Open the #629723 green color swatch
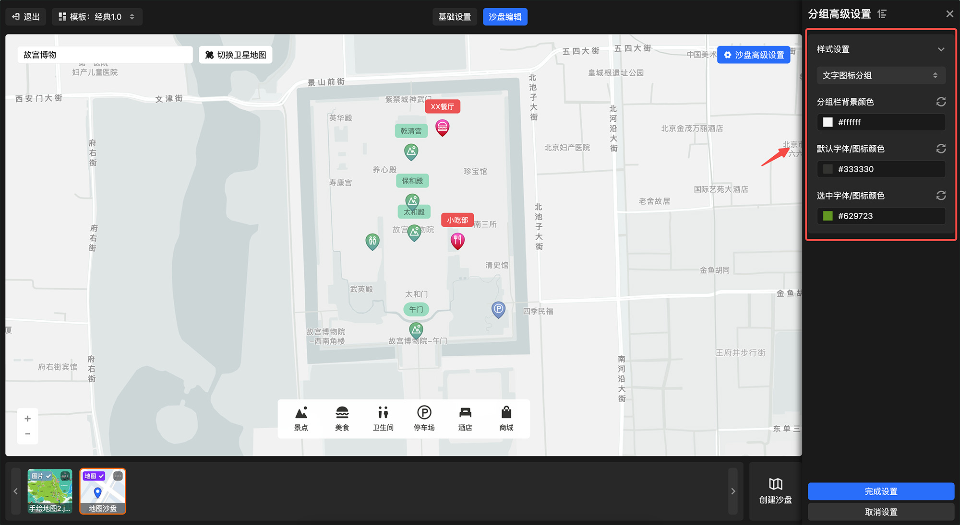 click(828, 216)
